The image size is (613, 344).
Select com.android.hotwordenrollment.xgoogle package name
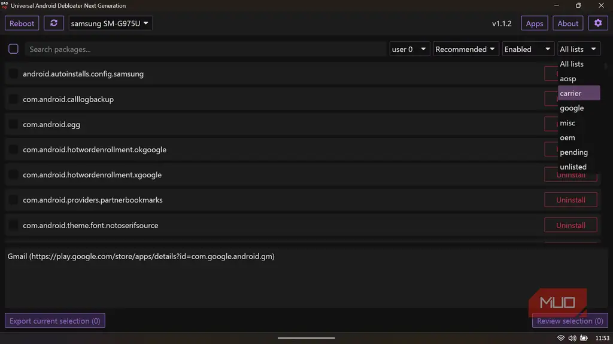tap(92, 175)
